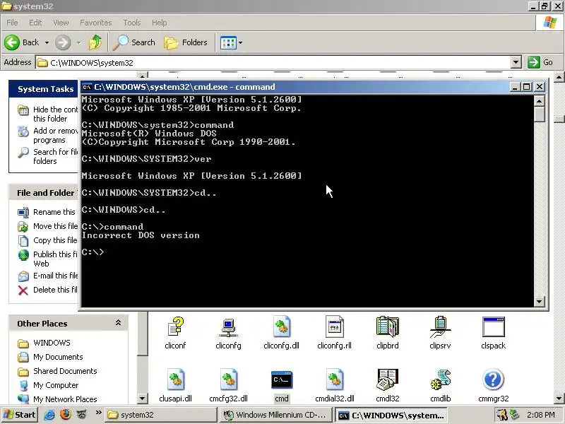Switch to Windows Millennium CD taskbar button

275,415
